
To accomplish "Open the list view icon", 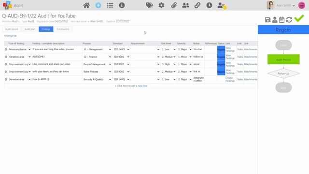I will [110, 5].
